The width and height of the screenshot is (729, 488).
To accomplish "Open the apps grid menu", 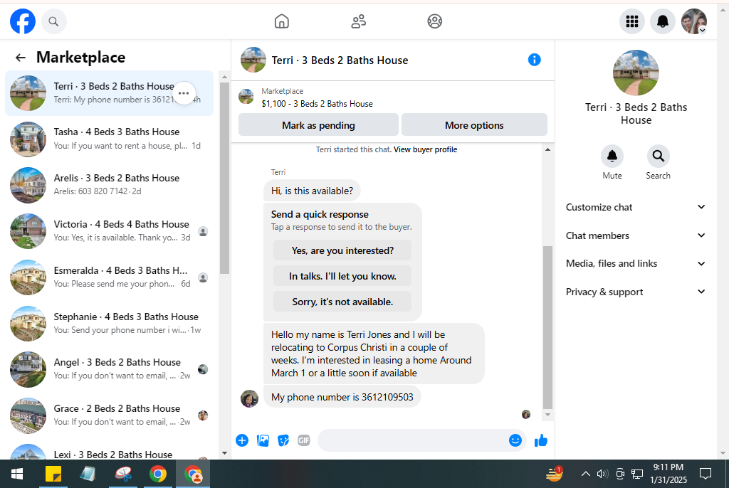I will pyautogui.click(x=632, y=21).
